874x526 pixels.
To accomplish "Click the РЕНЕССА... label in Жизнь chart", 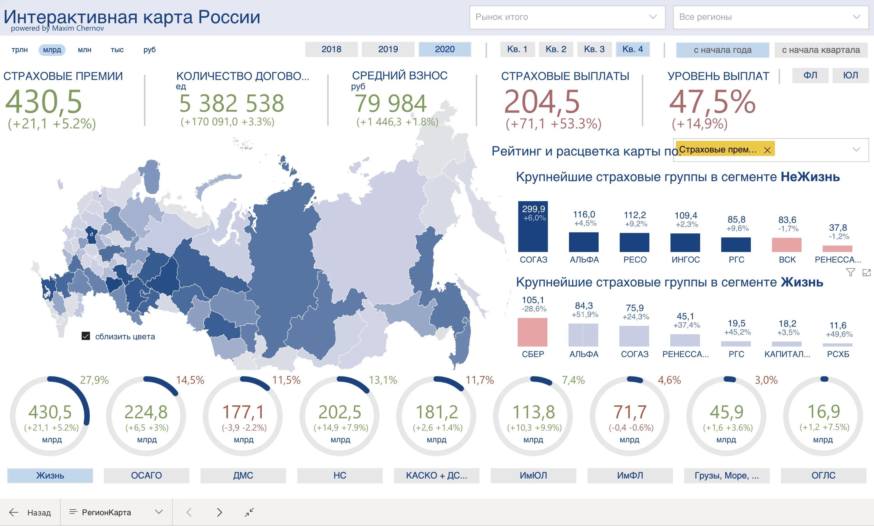I will 686,354.
